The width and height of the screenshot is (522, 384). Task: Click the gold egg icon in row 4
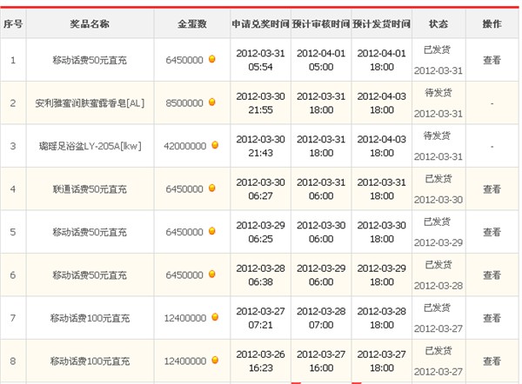pyautogui.click(x=211, y=189)
